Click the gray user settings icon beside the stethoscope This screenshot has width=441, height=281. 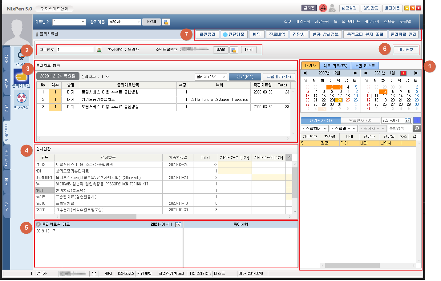pyautogui.click(x=332, y=8)
